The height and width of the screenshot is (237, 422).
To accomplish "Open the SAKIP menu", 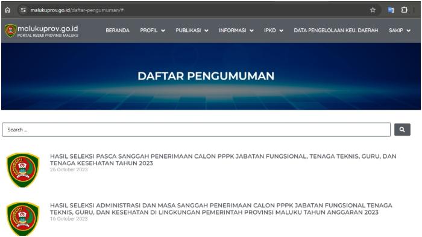I will [x=395, y=30].
